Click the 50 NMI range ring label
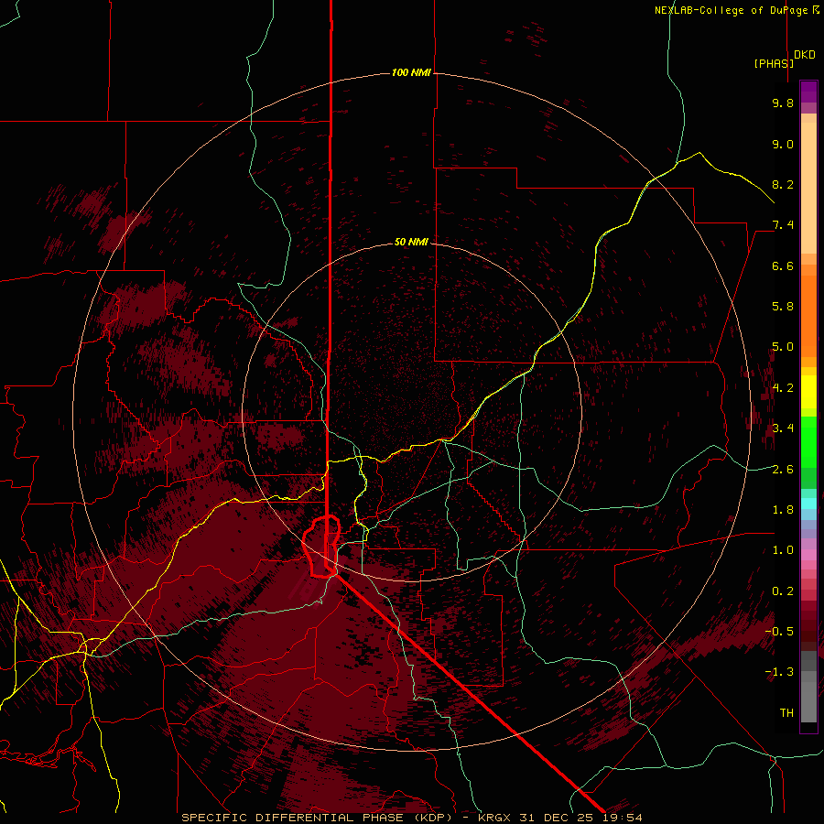This screenshot has height=824, width=824. [x=411, y=242]
